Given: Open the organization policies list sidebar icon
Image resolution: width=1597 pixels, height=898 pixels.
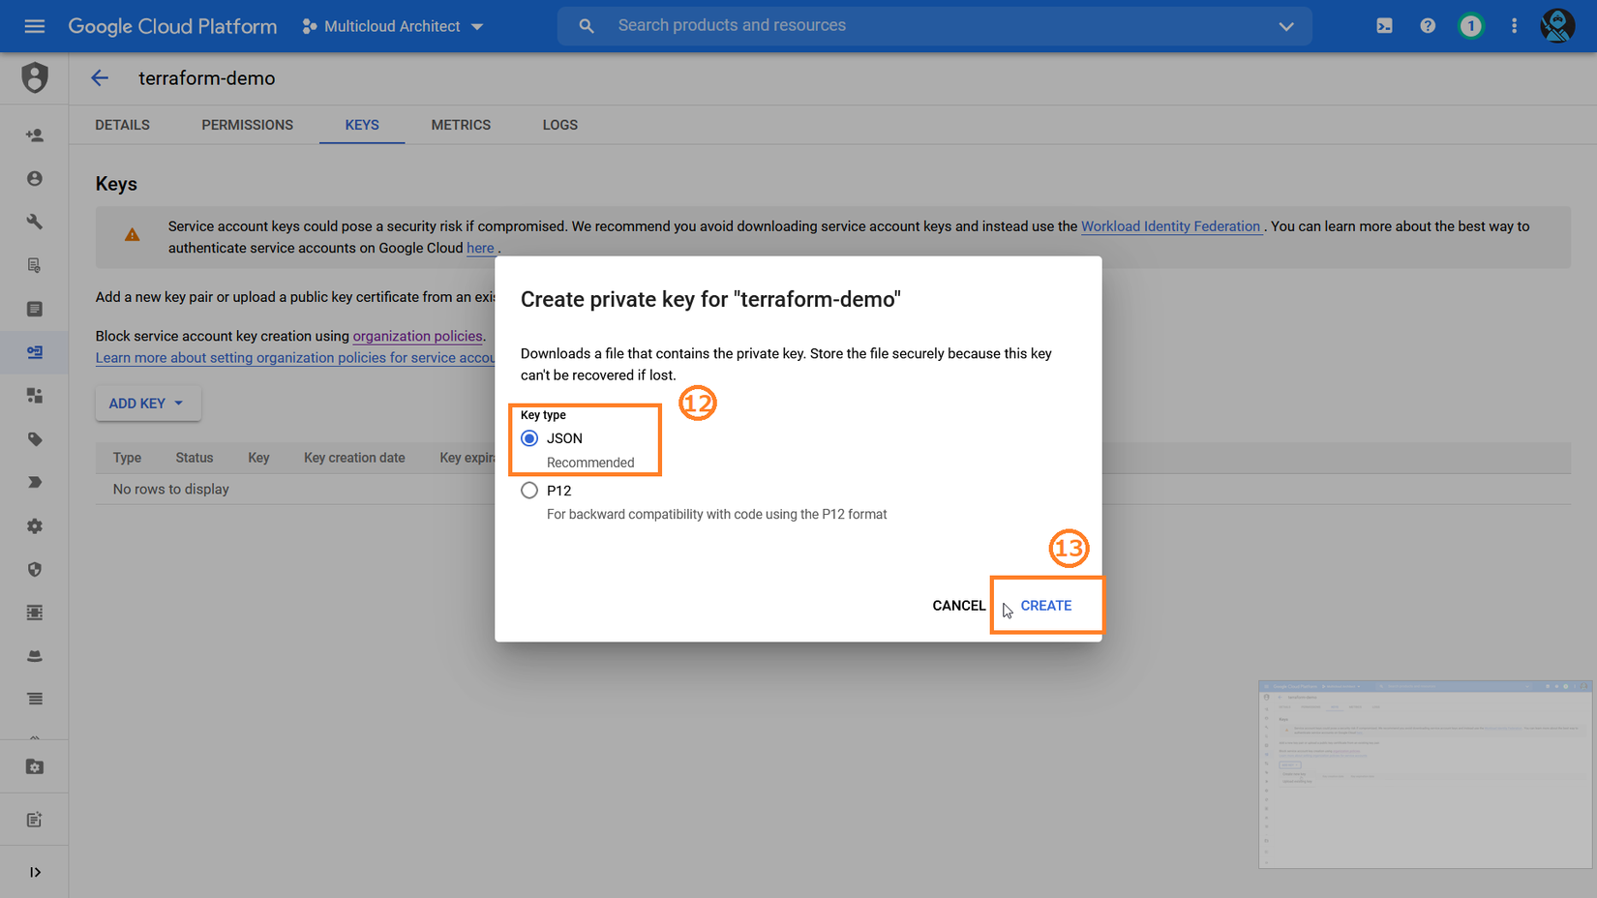Looking at the screenshot, I should pyautogui.click(x=35, y=309).
